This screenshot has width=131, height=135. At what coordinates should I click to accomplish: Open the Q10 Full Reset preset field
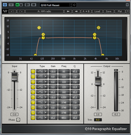pyautogui.click(x=55, y=5)
